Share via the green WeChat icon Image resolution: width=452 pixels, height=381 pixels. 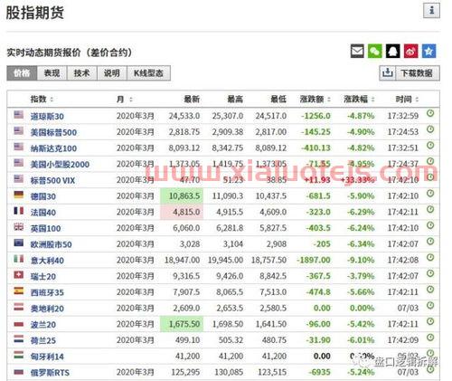(375, 51)
